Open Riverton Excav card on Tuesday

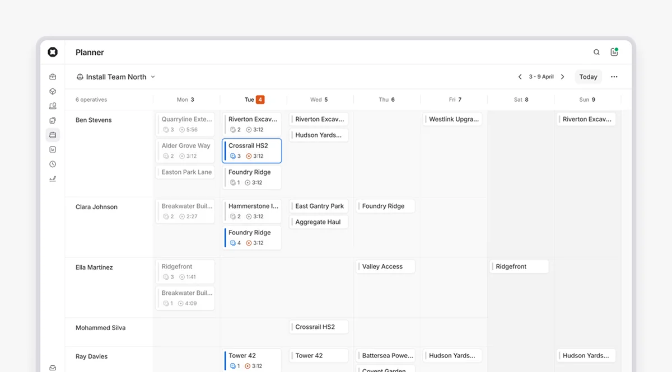[252, 124]
